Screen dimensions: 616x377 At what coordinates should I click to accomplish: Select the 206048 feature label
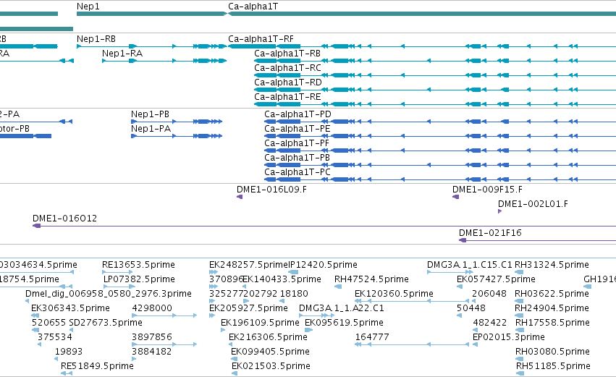click(x=489, y=294)
